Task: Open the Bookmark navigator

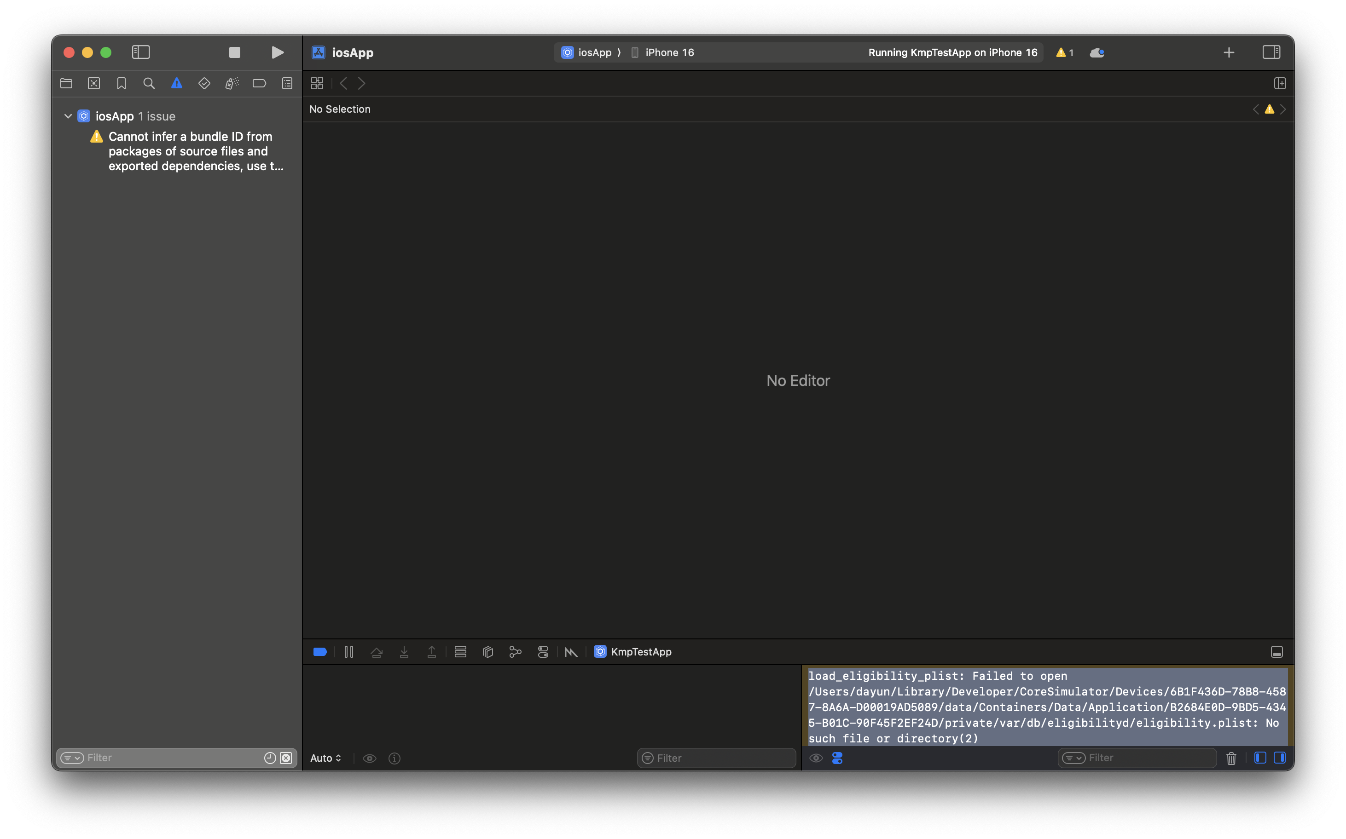Action: [x=121, y=83]
